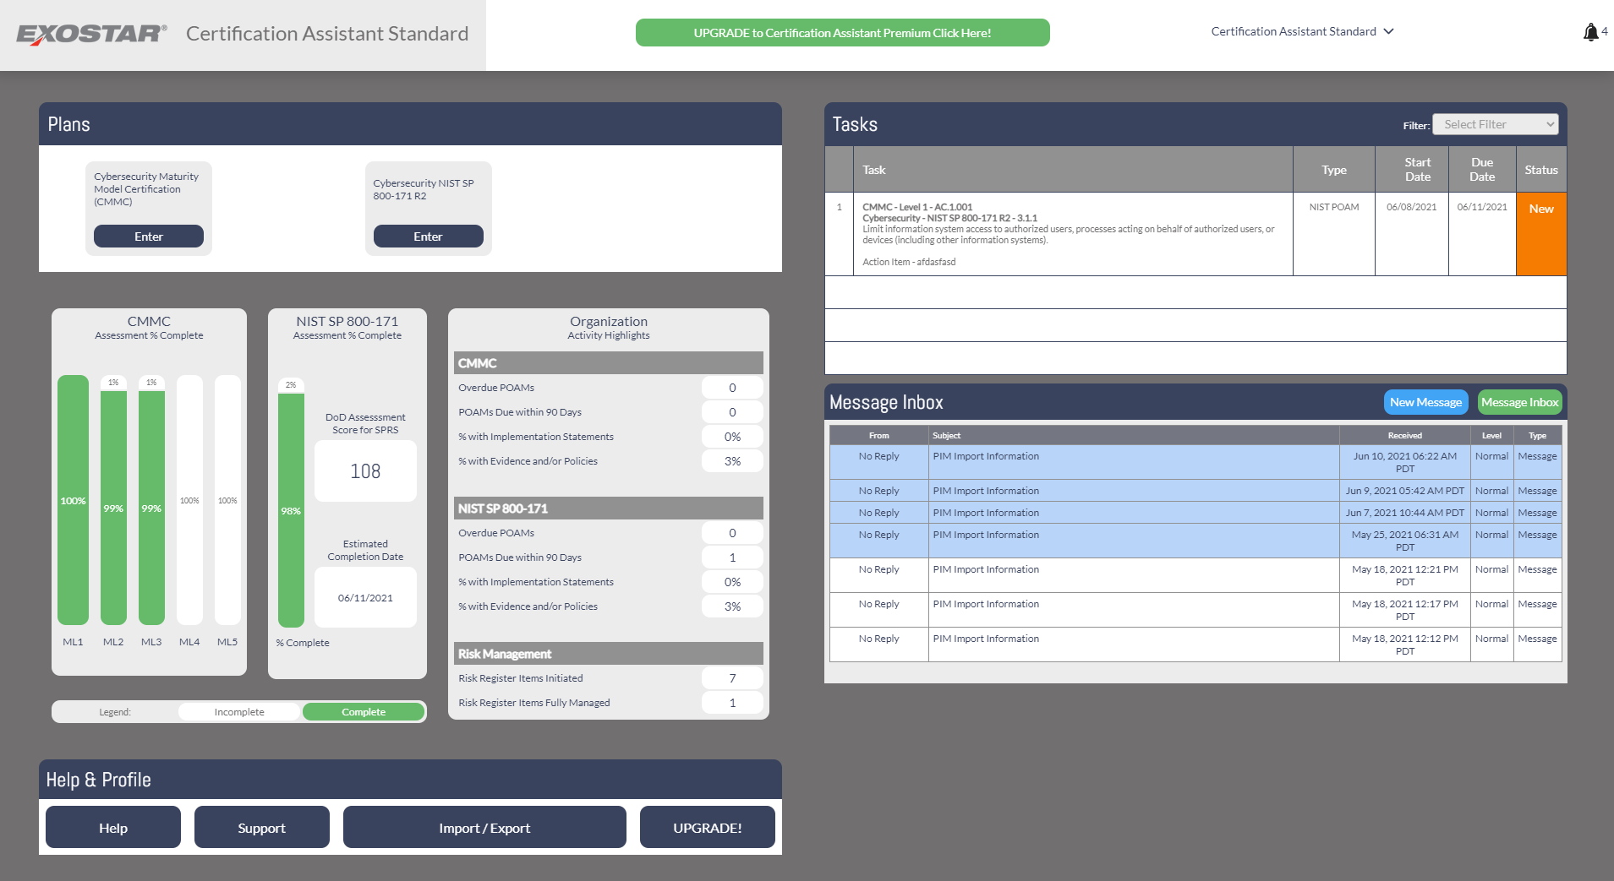The height and width of the screenshot is (881, 1614).
Task: Click the upgrade to Premium banner
Action: click(x=842, y=33)
